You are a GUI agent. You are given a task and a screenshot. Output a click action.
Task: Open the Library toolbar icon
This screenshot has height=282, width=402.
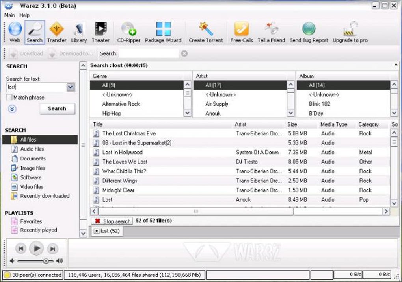(79, 32)
